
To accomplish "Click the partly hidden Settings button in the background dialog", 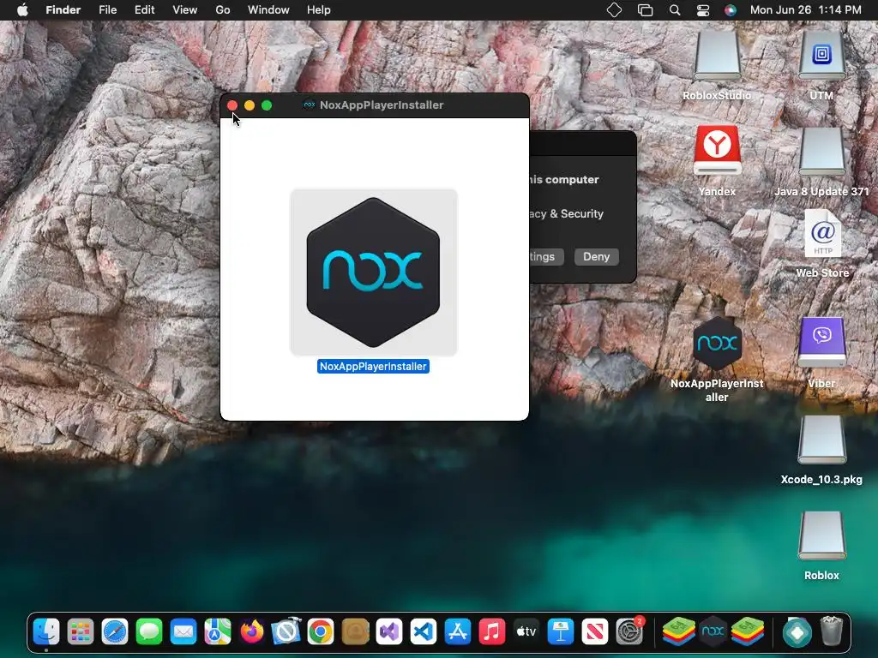I will 546,257.
